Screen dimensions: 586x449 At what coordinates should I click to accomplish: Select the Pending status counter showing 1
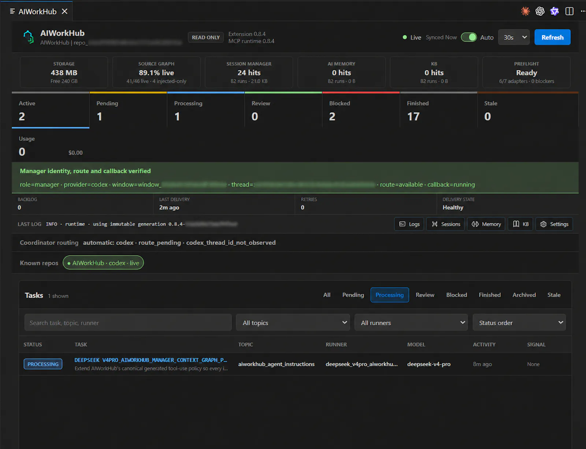point(128,110)
